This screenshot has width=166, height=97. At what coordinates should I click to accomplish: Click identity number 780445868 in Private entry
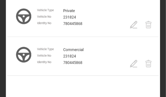[73, 24]
